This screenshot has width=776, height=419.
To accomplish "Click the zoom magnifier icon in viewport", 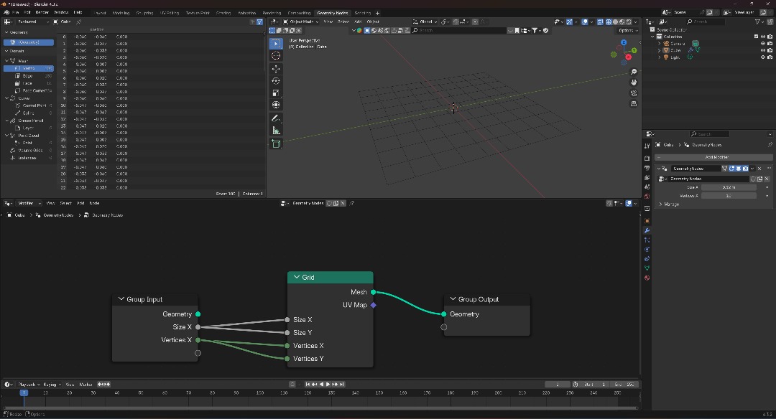I will pyautogui.click(x=634, y=72).
